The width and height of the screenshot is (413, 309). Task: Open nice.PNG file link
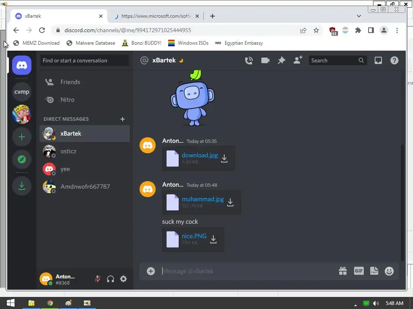[x=194, y=236]
